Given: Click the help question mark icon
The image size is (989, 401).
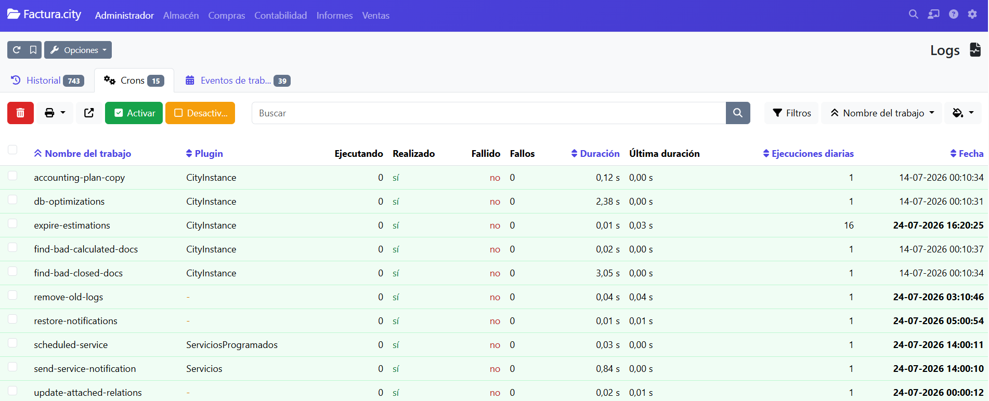Looking at the screenshot, I should (954, 15).
